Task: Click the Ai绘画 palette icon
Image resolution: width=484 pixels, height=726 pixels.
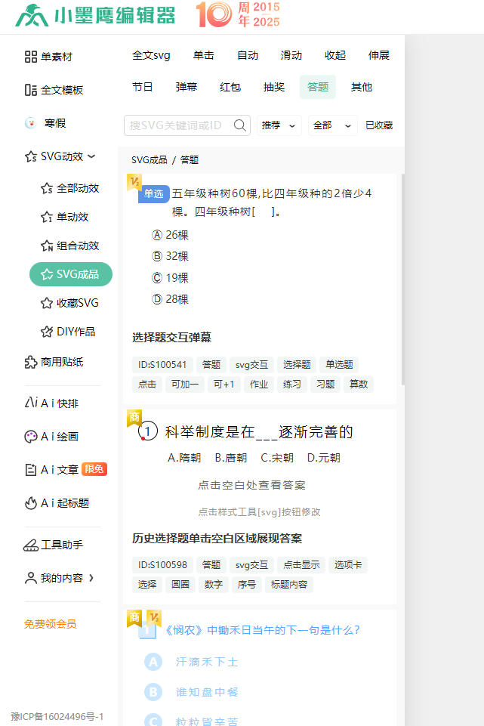Action: tap(30, 437)
